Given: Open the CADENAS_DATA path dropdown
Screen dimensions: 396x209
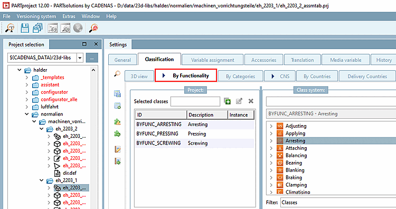Looking at the screenshot, I should pyautogui.click(x=80, y=58).
